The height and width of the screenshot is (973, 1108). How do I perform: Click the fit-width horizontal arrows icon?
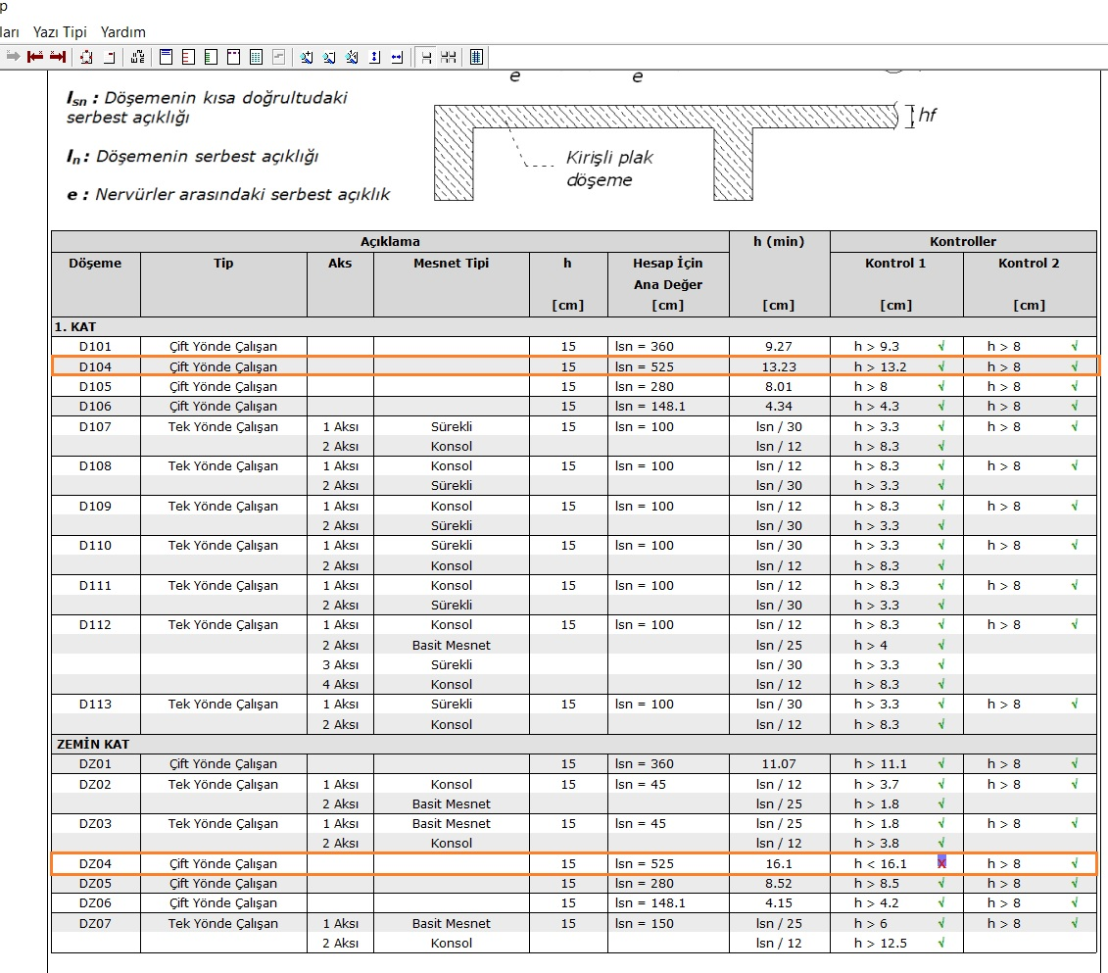pyautogui.click(x=397, y=57)
